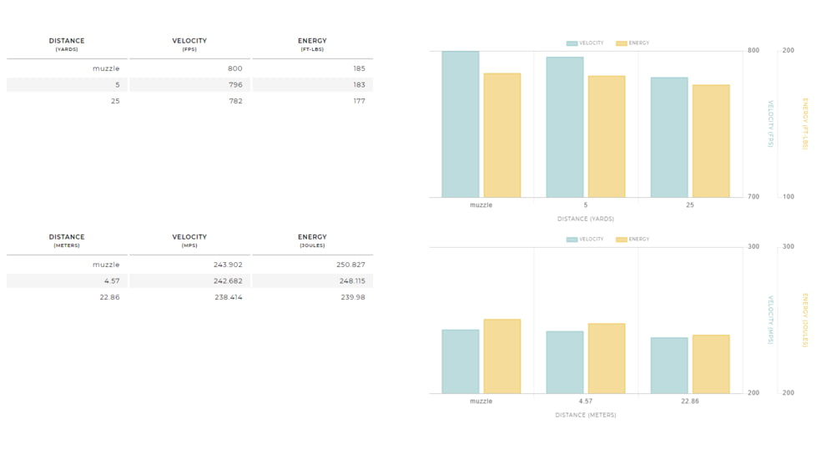This screenshot has height=459, width=816.
Task: Click the Distance (Yards) axis title under the chart
Action: pos(586,219)
